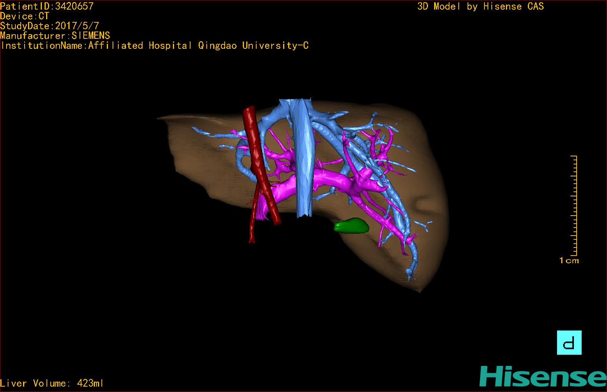Click the cyan "d" orientation icon
This screenshot has width=607, height=392.
(569, 342)
